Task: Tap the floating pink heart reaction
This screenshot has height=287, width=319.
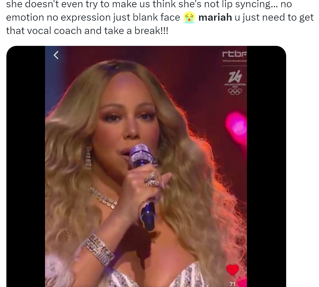Action: click(x=236, y=128)
